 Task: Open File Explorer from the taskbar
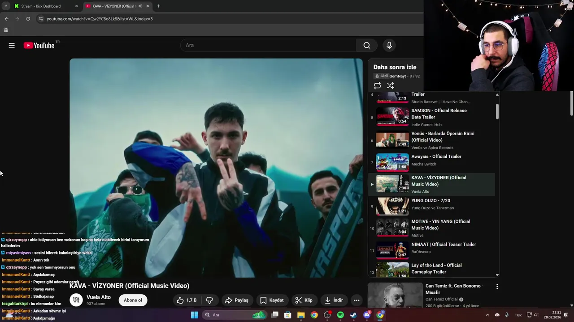coord(301,315)
